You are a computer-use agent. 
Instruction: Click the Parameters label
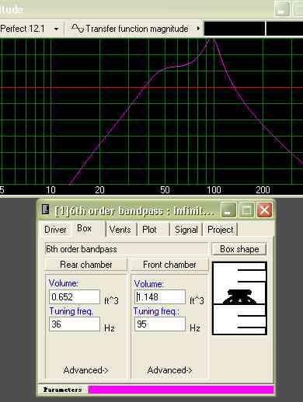(62, 390)
